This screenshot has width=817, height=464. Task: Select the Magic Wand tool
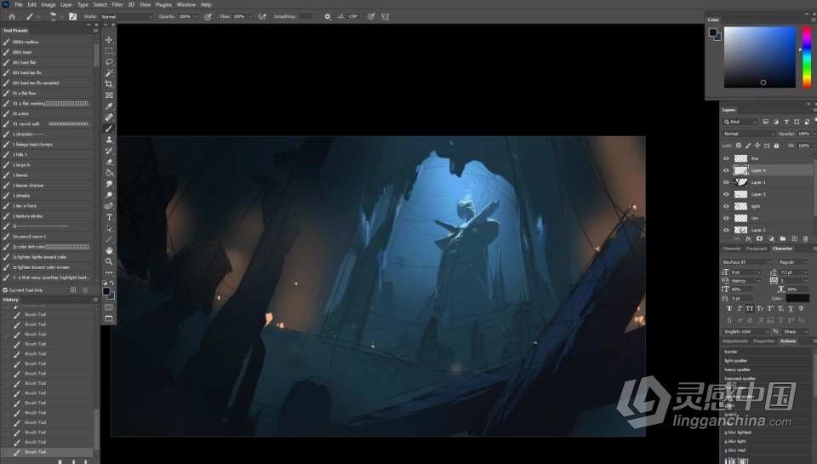tap(109, 73)
